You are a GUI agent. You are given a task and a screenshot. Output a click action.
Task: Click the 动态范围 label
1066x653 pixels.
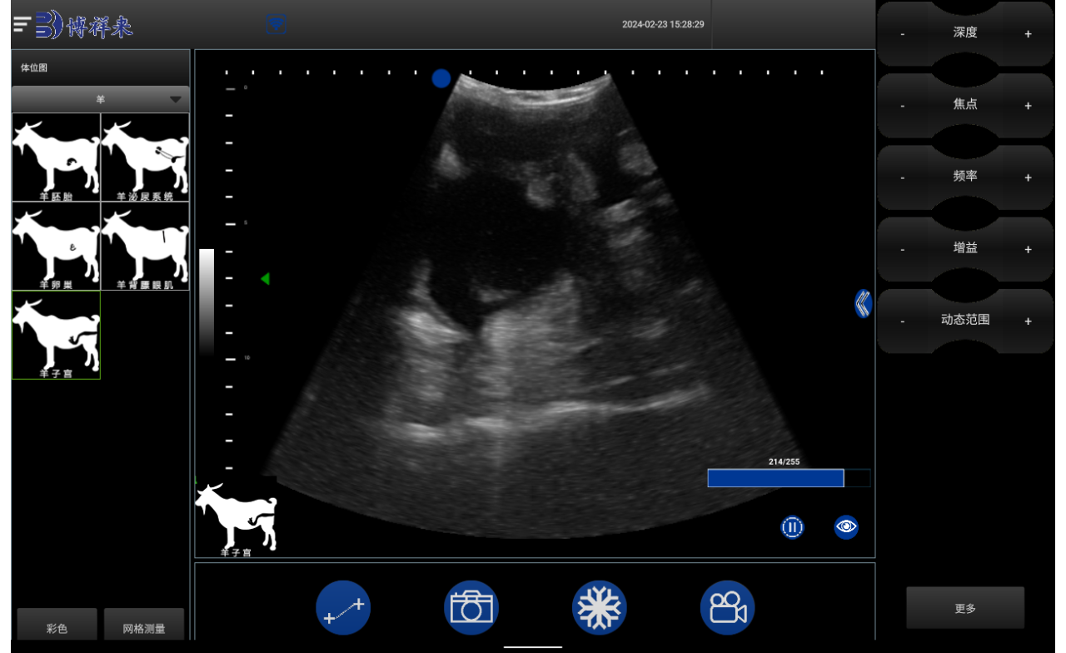tap(965, 319)
